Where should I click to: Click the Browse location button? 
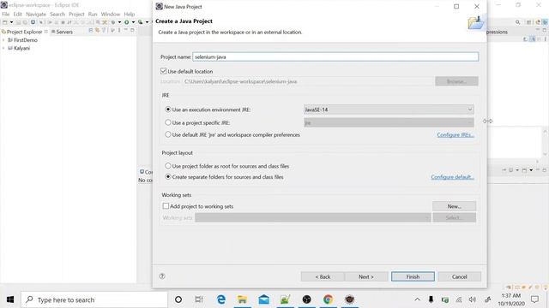click(456, 81)
